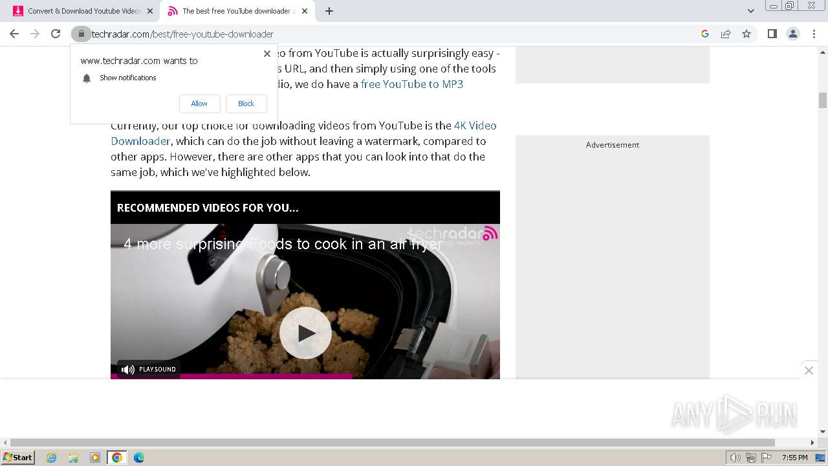The width and height of the screenshot is (828, 466).
Task: Click the network tray icon
Action: coord(751,458)
